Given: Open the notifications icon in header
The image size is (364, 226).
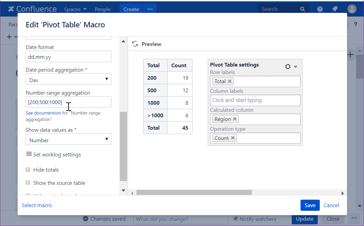Looking at the screenshot, I should click(x=335, y=9).
